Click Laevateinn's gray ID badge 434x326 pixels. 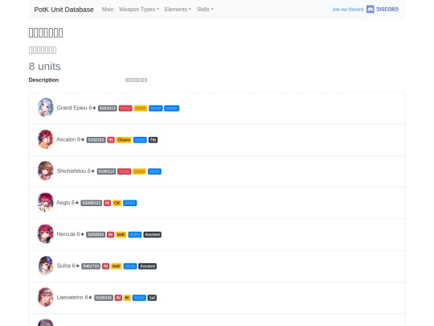click(104, 298)
